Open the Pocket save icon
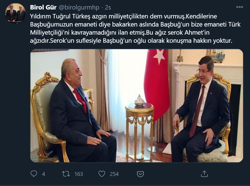Image resolution: width=250 pixels, height=186 pixels. (140, 174)
